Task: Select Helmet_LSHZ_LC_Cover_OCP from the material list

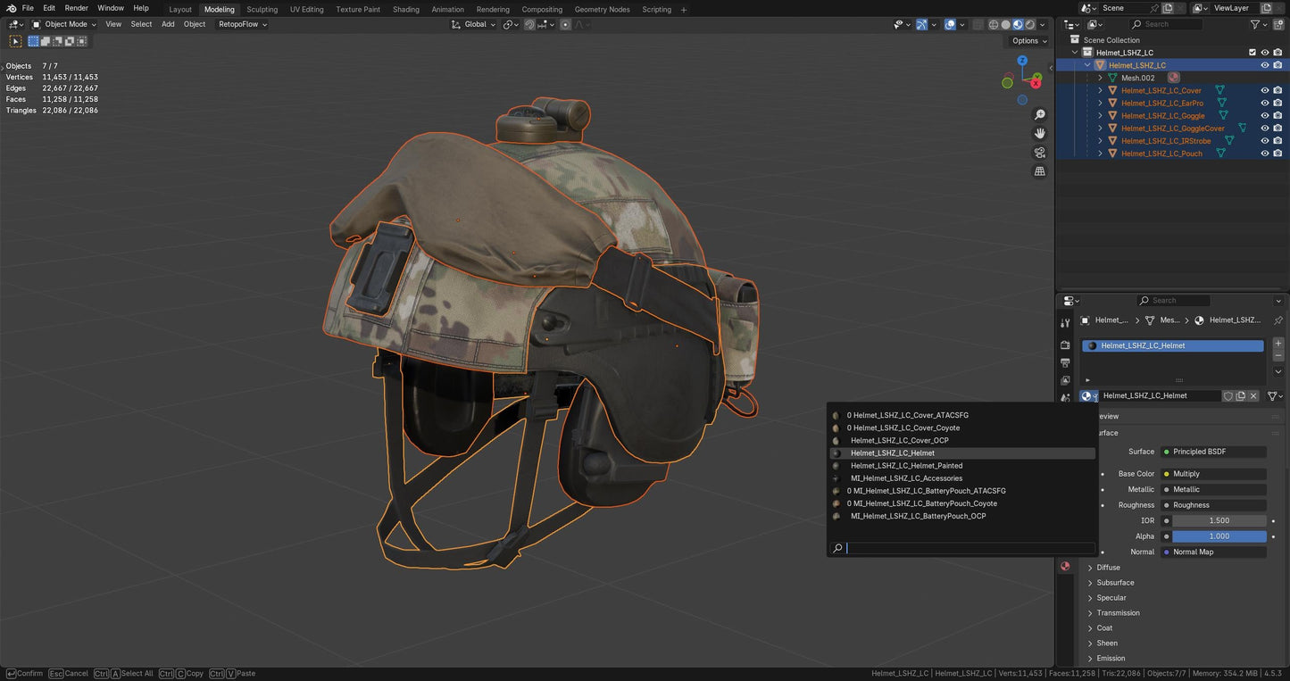Action: click(899, 440)
